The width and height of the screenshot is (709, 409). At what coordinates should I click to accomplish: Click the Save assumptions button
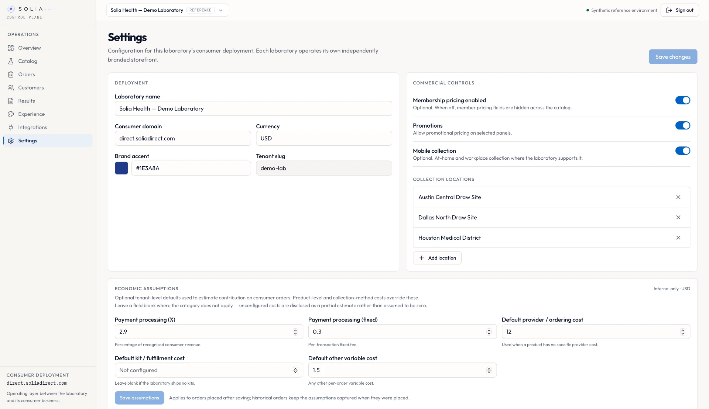pyautogui.click(x=139, y=398)
